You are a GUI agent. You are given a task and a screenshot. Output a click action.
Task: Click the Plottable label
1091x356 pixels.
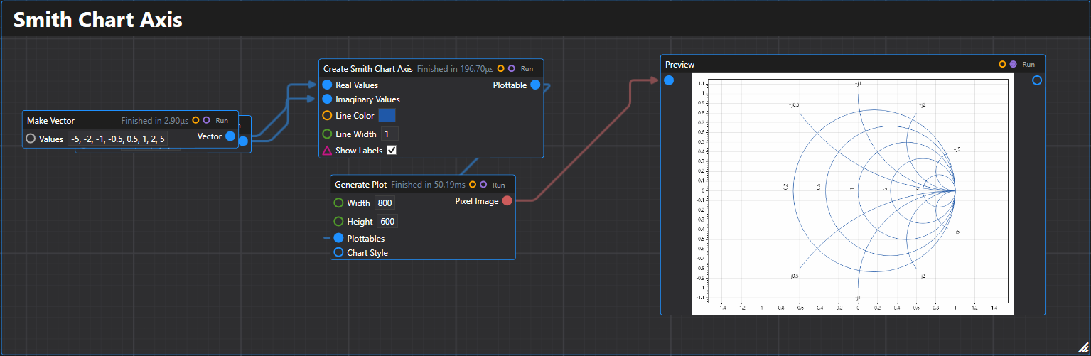tap(510, 85)
